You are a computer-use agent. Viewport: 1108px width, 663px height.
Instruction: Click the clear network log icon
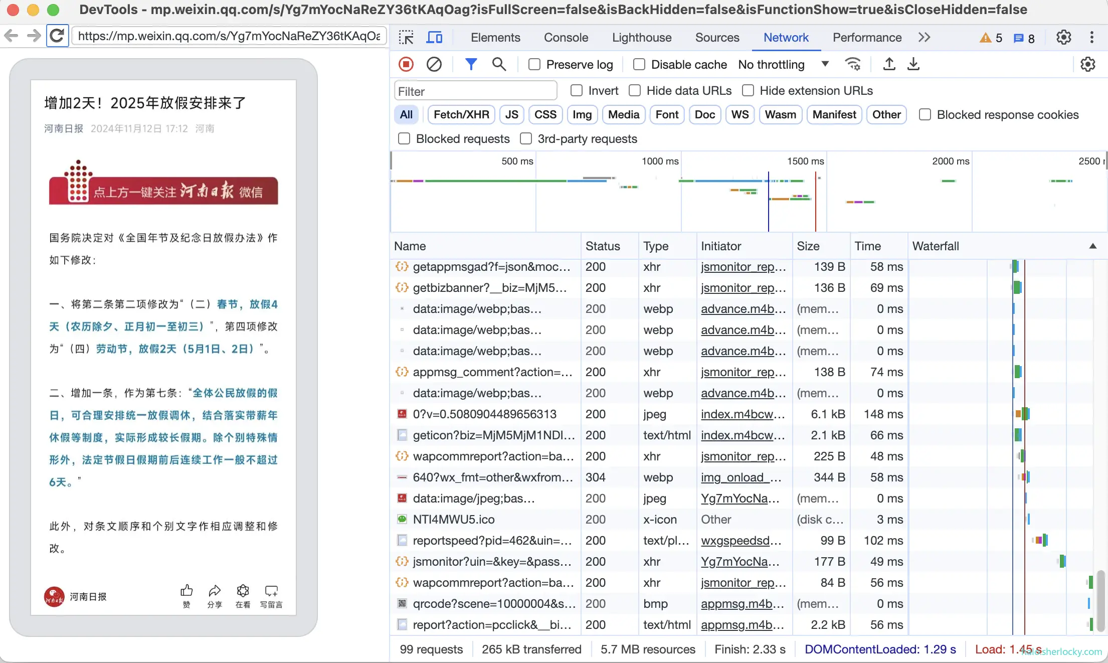click(x=434, y=64)
